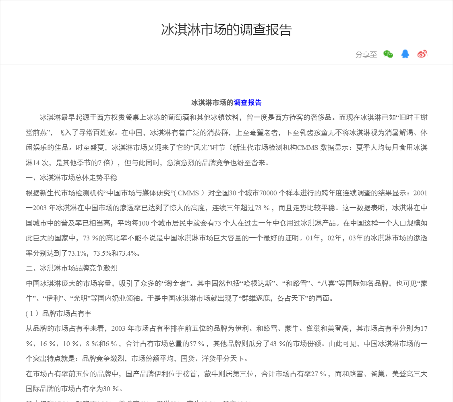Click the line starting with 一2003 年冰淇淋
The height and width of the screenshot is (402, 453).
(226, 208)
